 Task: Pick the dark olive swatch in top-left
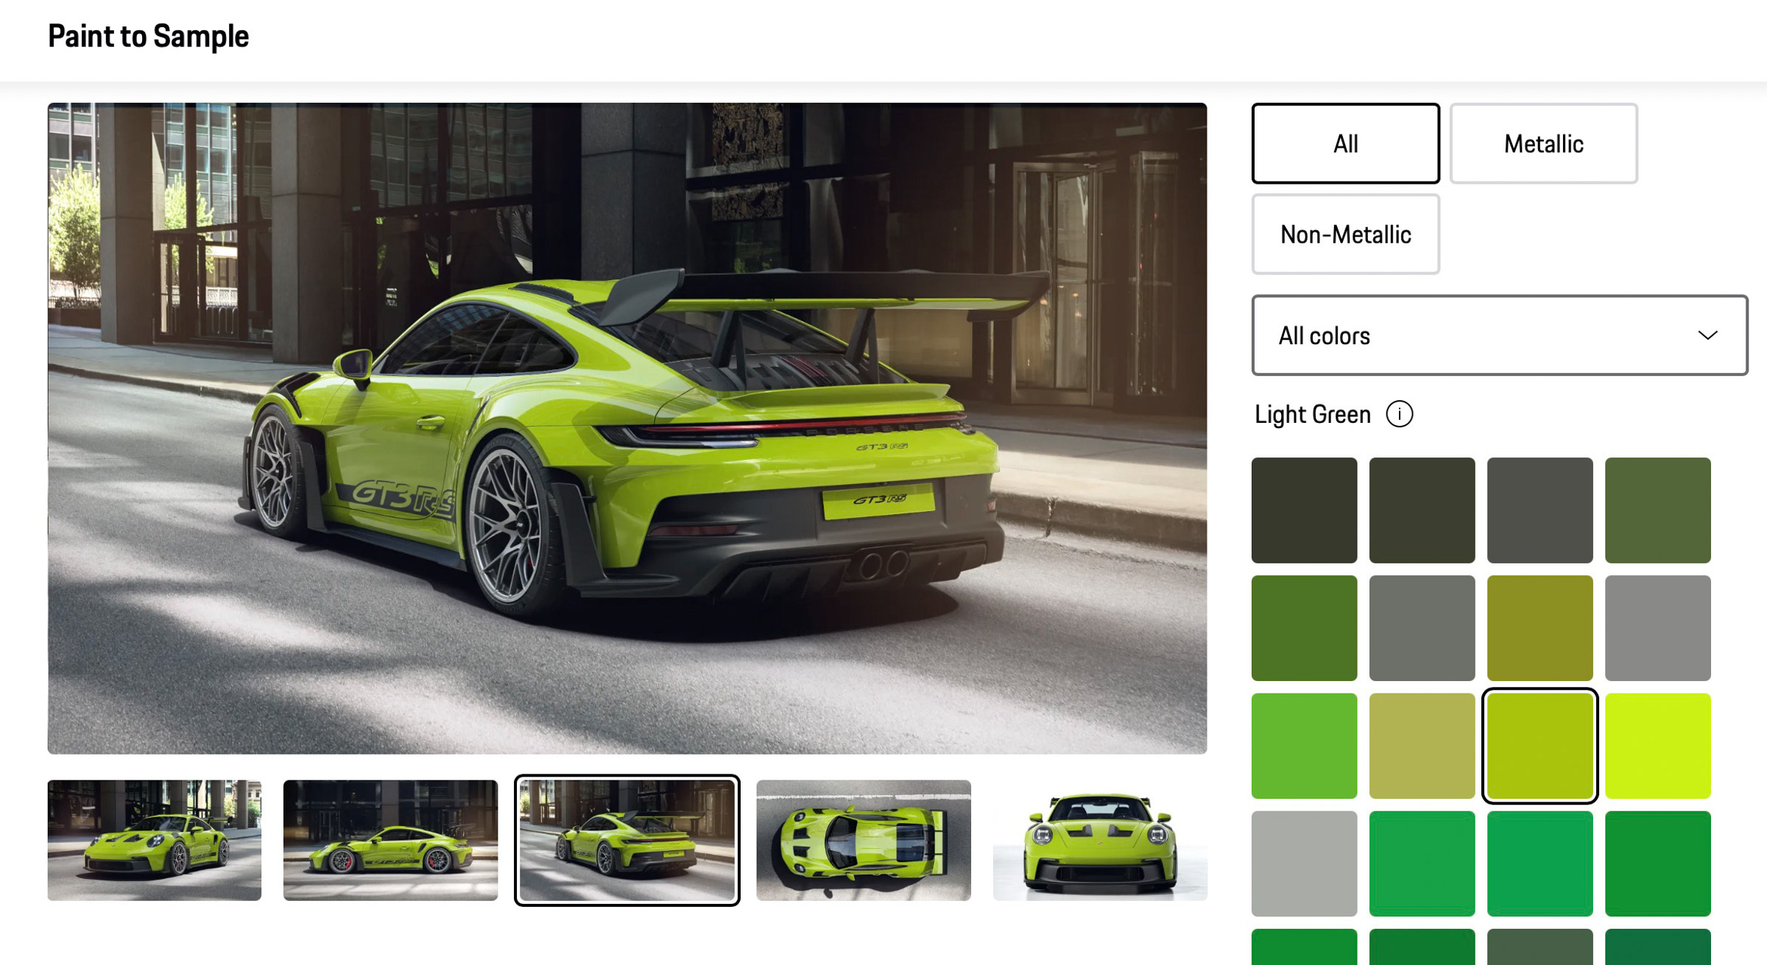pos(1304,510)
